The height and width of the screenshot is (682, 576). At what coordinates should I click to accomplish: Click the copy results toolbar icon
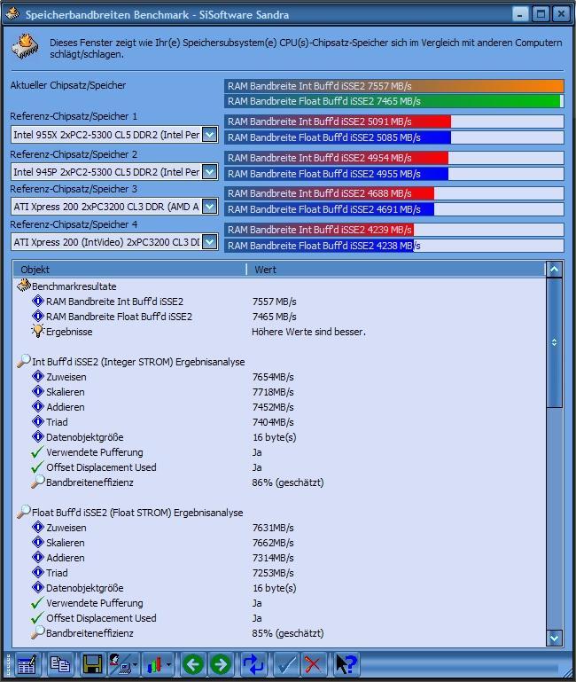[x=60, y=664]
